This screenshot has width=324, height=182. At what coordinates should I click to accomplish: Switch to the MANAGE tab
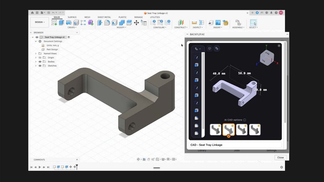139,17
